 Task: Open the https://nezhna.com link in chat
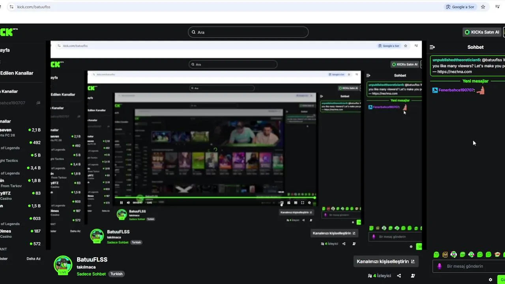[x=454, y=72]
